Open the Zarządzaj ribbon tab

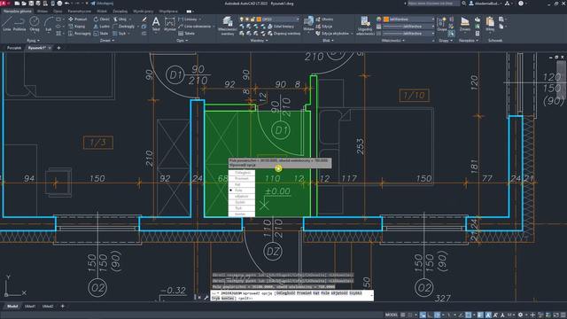coord(120,12)
